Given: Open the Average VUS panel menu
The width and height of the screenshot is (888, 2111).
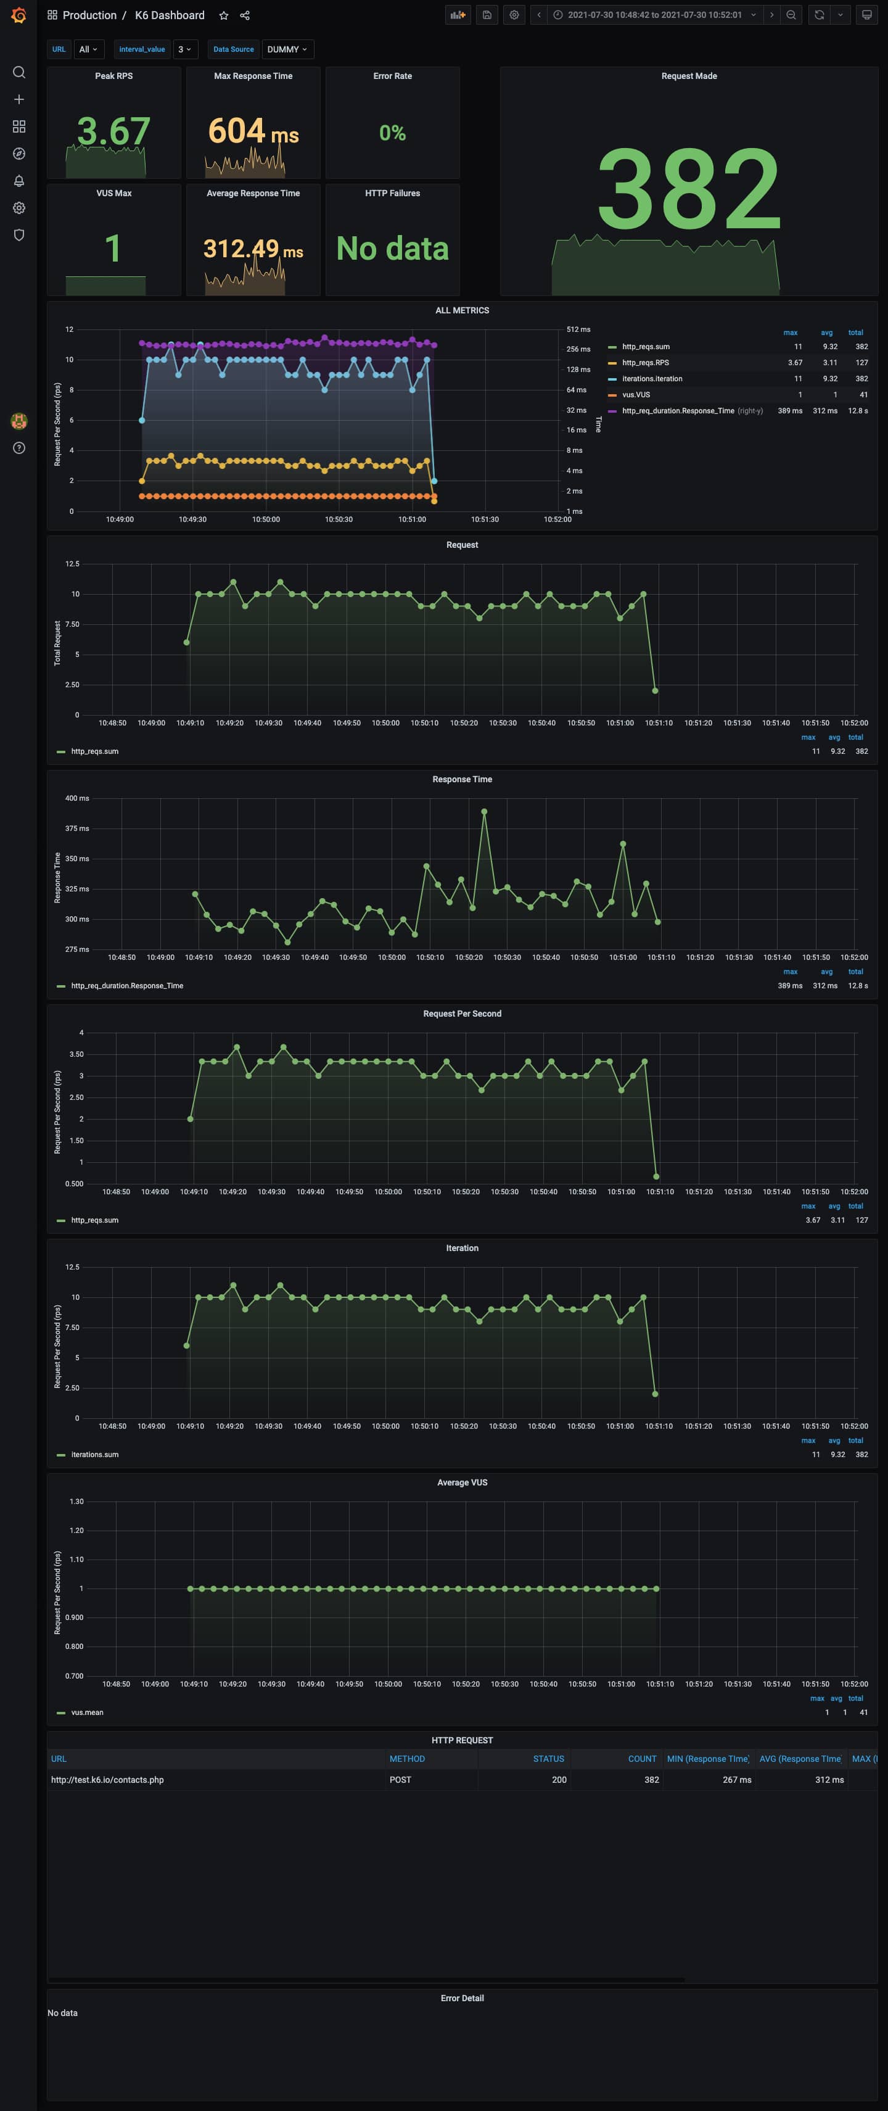Looking at the screenshot, I should [x=462, y=1482].
